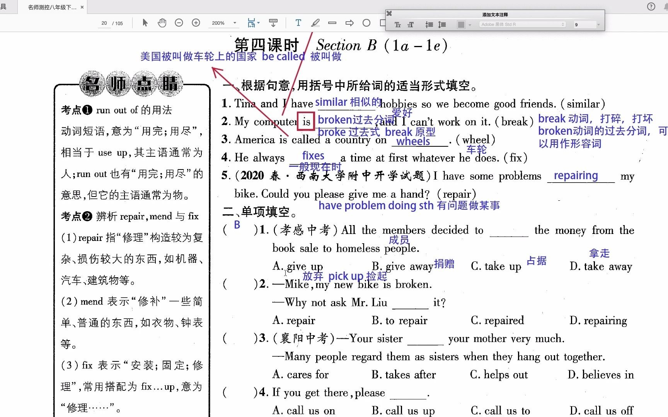Image resolution: width=668 pixels, height=417 pixels.
Task: Close the 名师测控八年级下 document tab
Action: pos(82,7)
